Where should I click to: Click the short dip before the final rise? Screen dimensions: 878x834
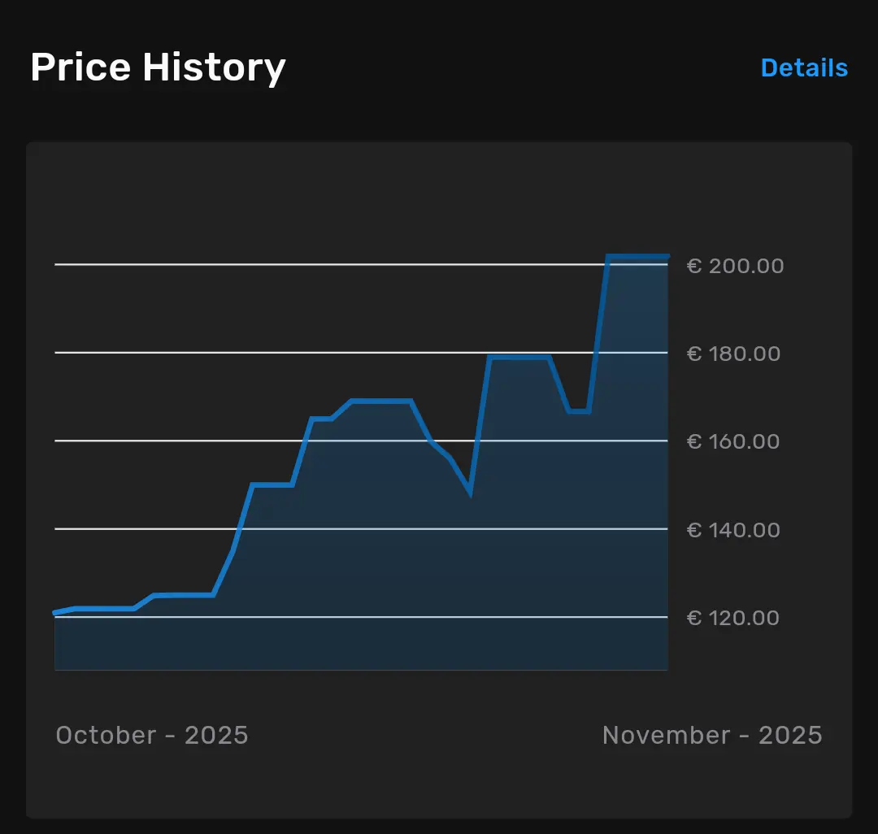coord(579,411)
